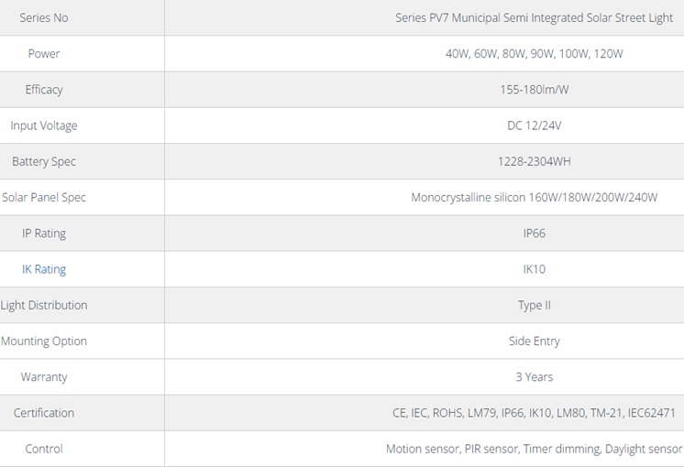Select the DC 12/24V value
This screenshot has width=684, height=467.
point(534,125)
